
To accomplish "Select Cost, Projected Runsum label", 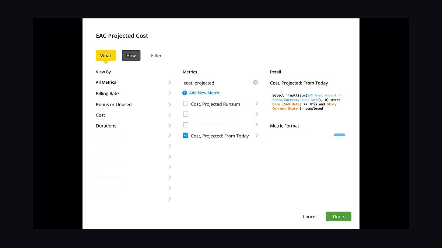I will (215, 104).
